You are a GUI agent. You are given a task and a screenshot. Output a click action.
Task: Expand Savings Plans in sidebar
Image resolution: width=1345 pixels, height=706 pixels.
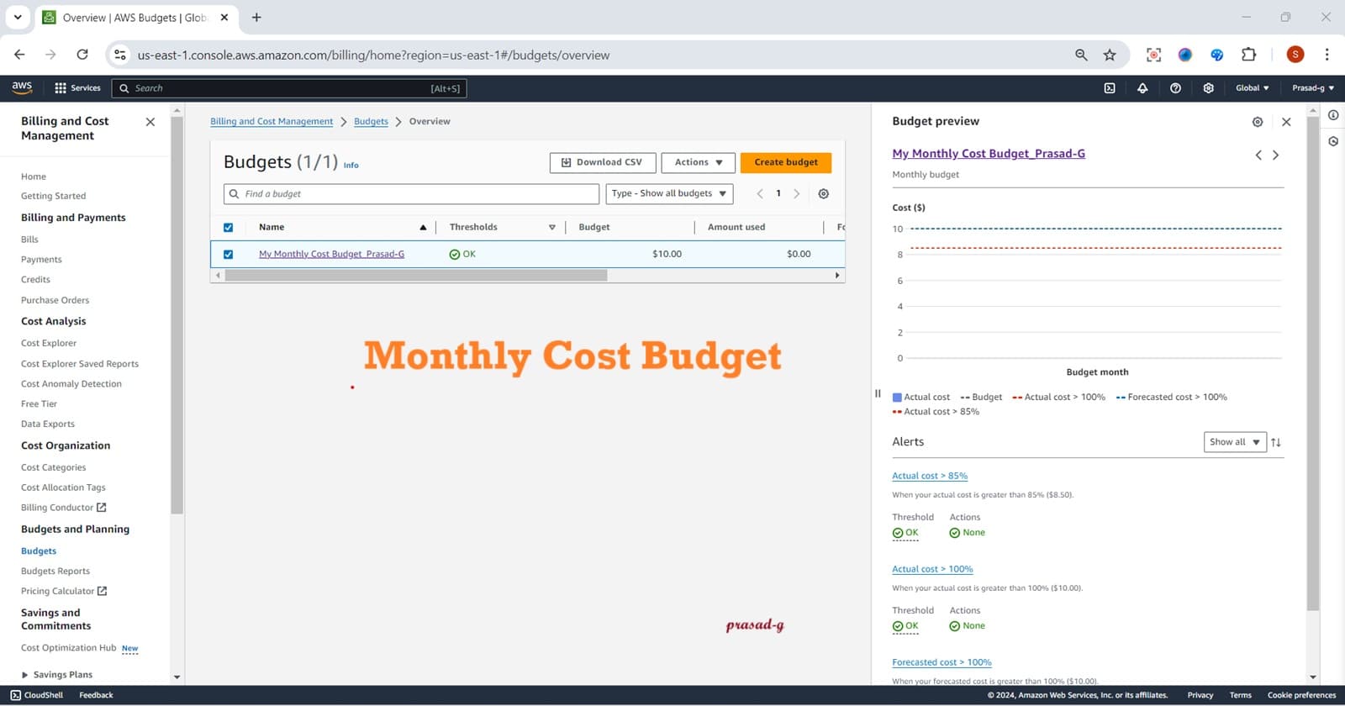[25, 675]
